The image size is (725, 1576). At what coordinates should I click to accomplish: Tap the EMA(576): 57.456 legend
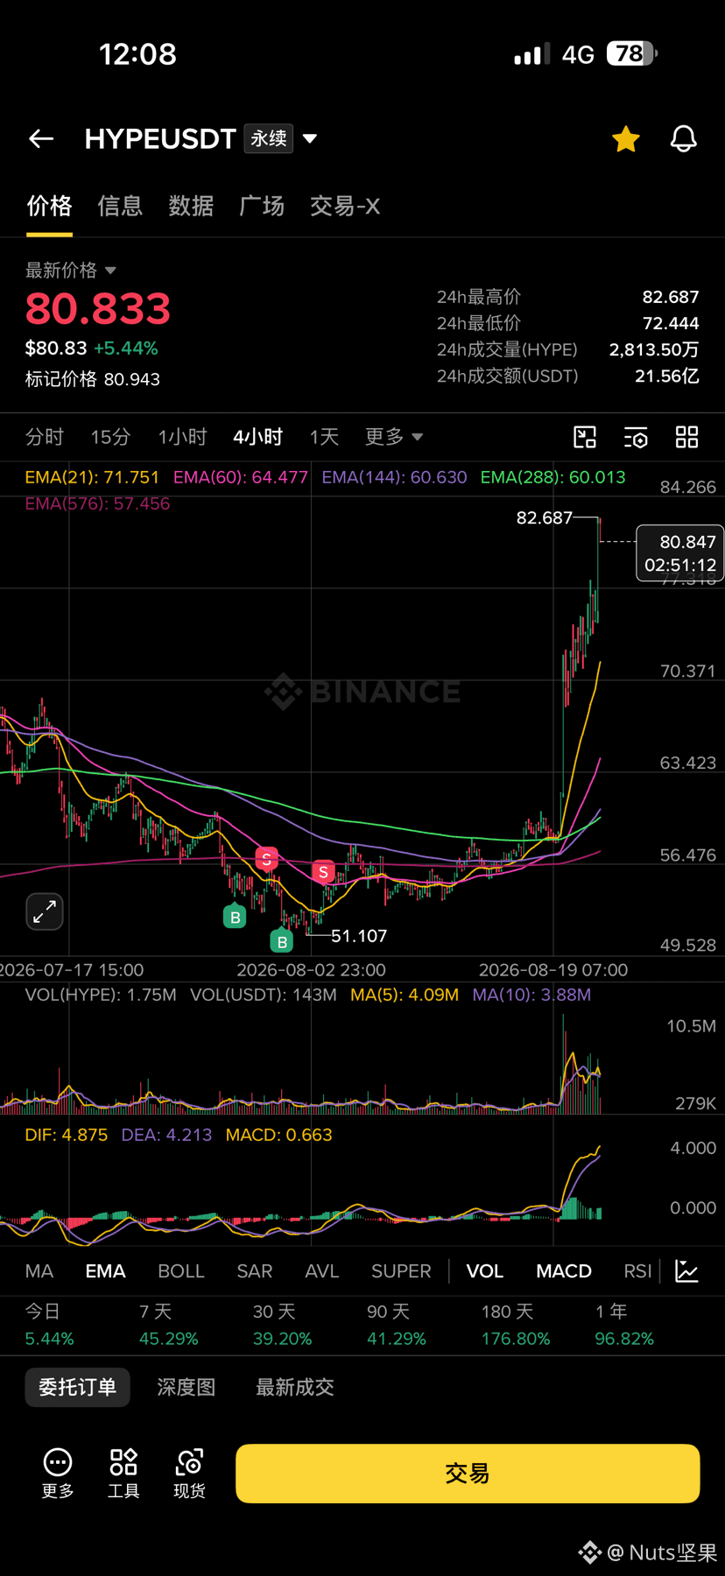tap(97, 503)
